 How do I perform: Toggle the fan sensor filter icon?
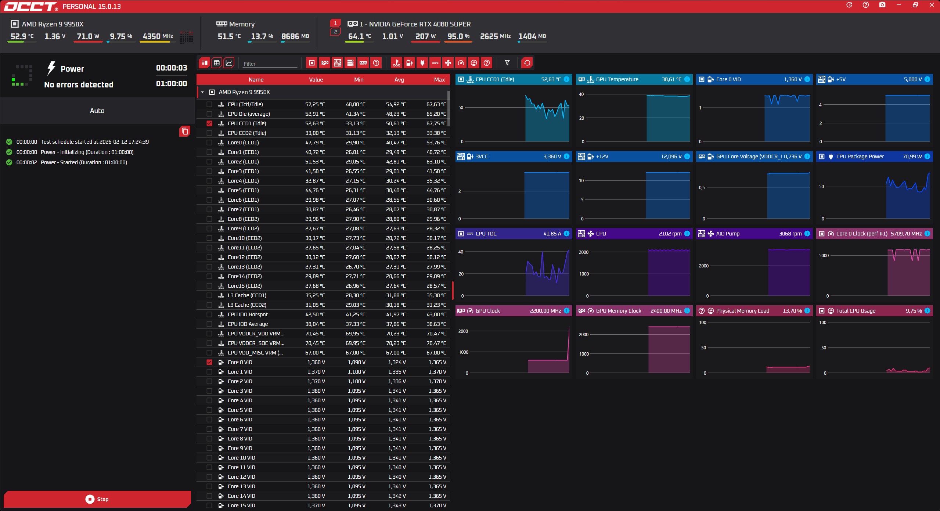point(448,63)
